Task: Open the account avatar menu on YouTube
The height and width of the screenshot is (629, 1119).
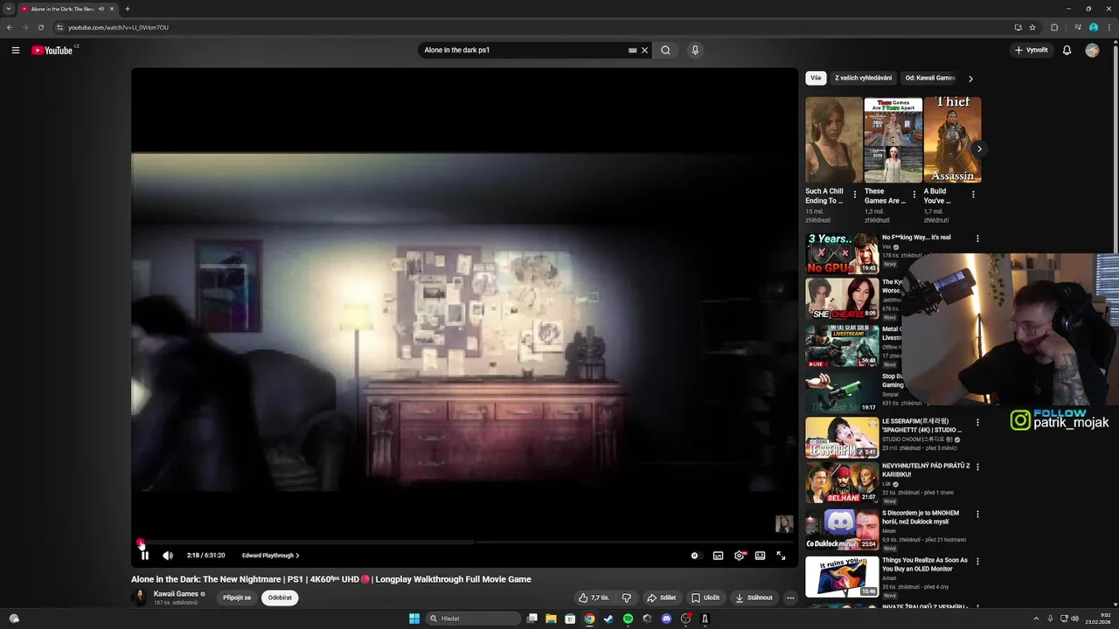Action: 1092,51
